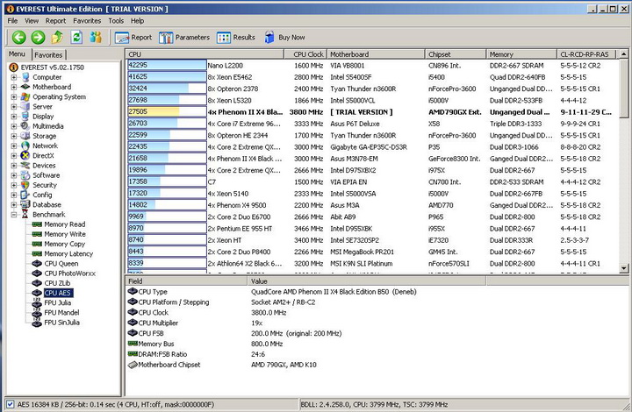Switch to the Menu tab
The image size is (632, 412).
click(x=17, y=54)
